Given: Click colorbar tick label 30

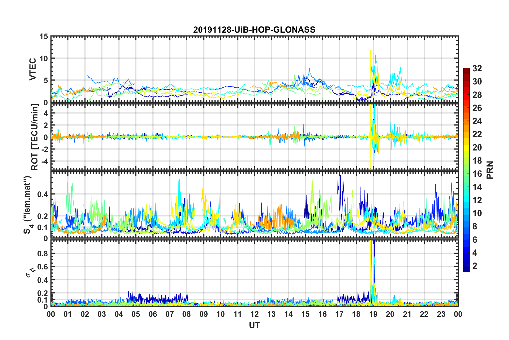Looking at the screenshot, I should pyautogui.click(x=477, y=82).
